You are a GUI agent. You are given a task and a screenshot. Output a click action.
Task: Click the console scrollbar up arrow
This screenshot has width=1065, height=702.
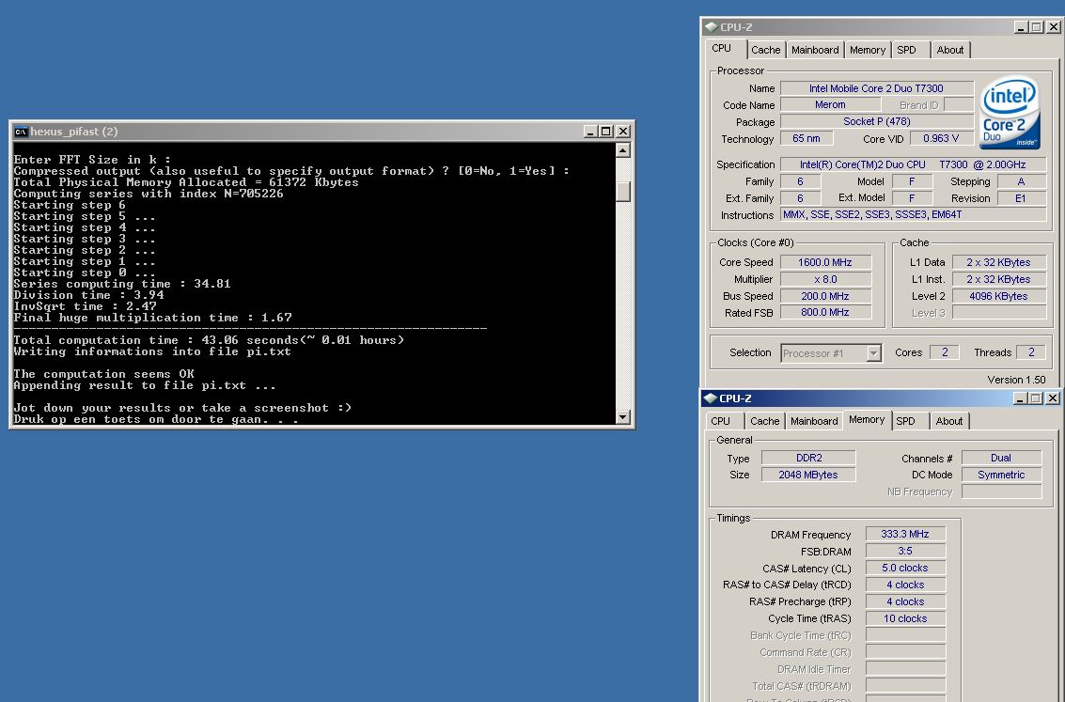(x=623, y=150)
